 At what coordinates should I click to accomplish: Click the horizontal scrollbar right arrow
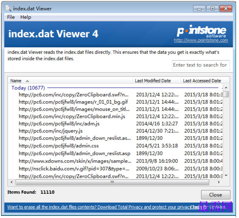pos(219,182)
